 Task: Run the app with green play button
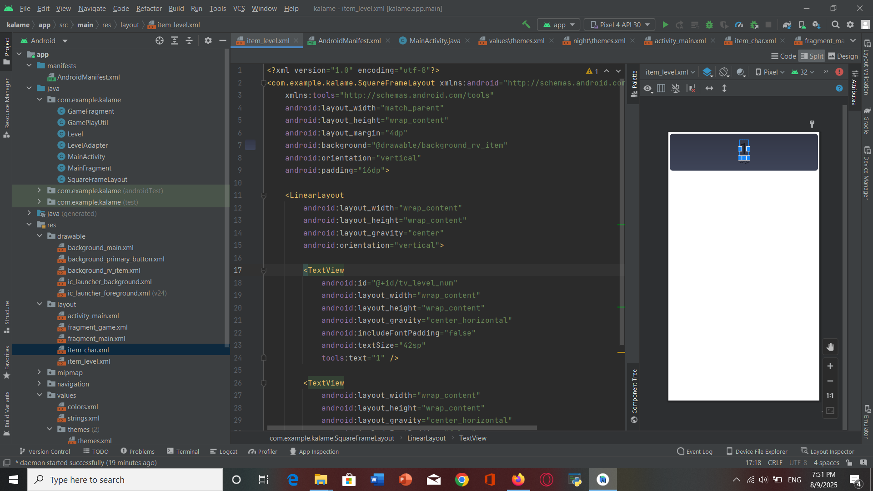click(x=665, y=25)
